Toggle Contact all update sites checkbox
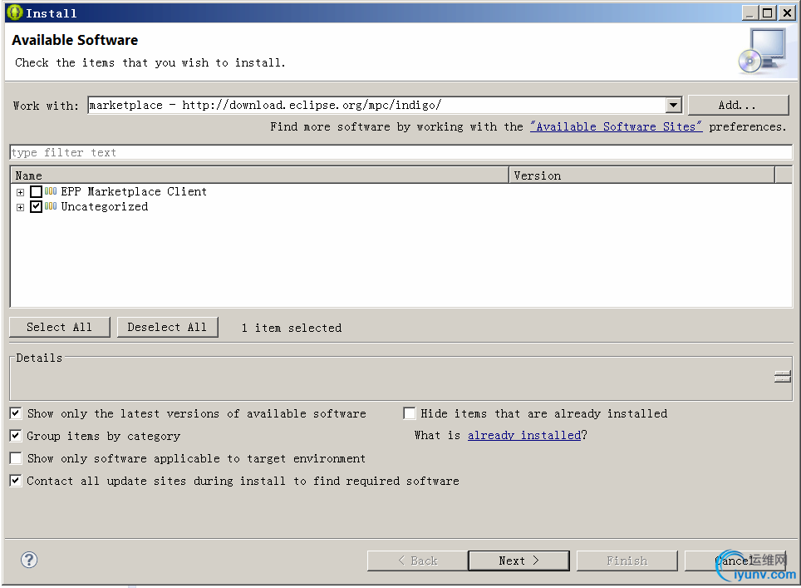 click(x=16, y=481)
